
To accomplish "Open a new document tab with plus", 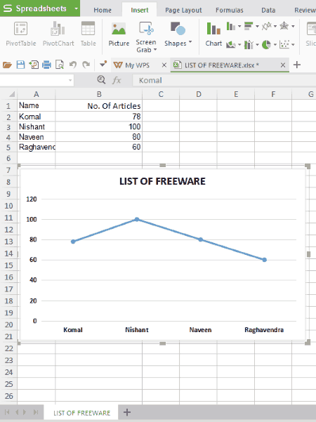I will coord(297,65).
